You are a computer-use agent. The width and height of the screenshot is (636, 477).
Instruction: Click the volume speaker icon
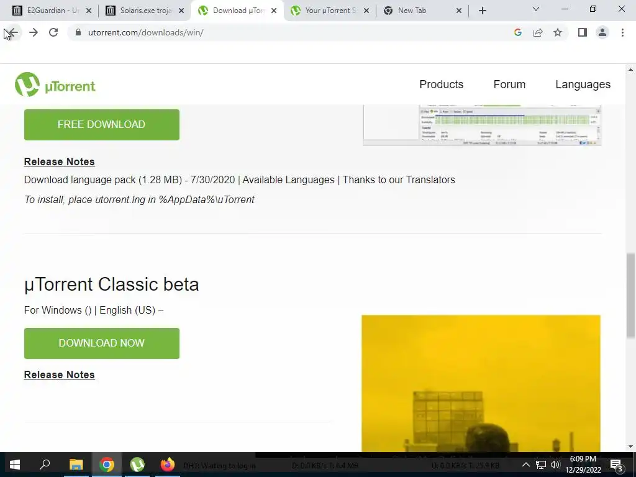555,465
